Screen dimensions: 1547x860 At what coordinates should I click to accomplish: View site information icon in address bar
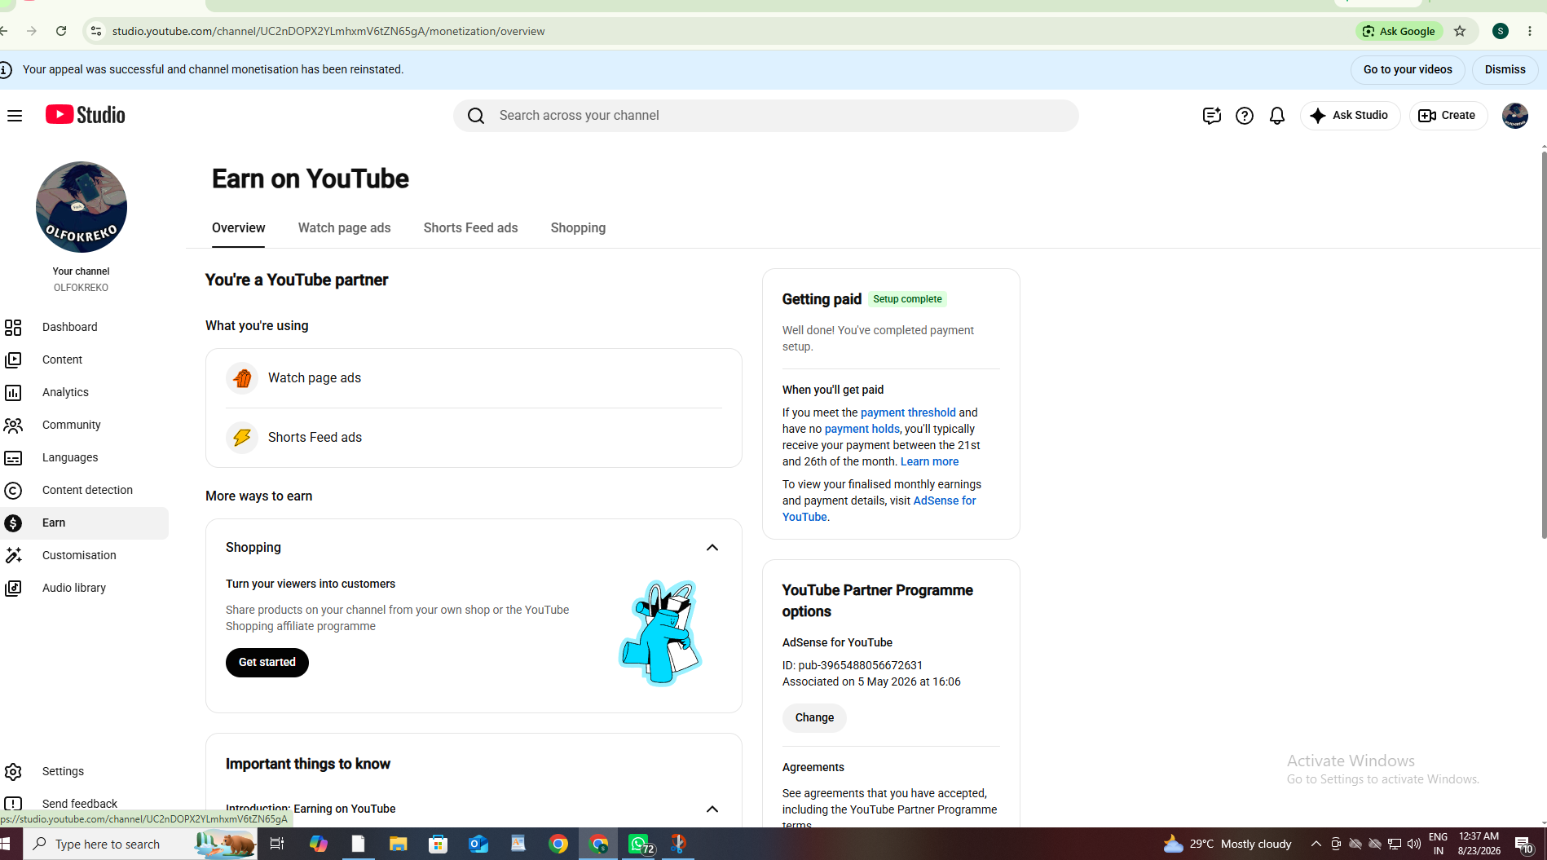95,31
